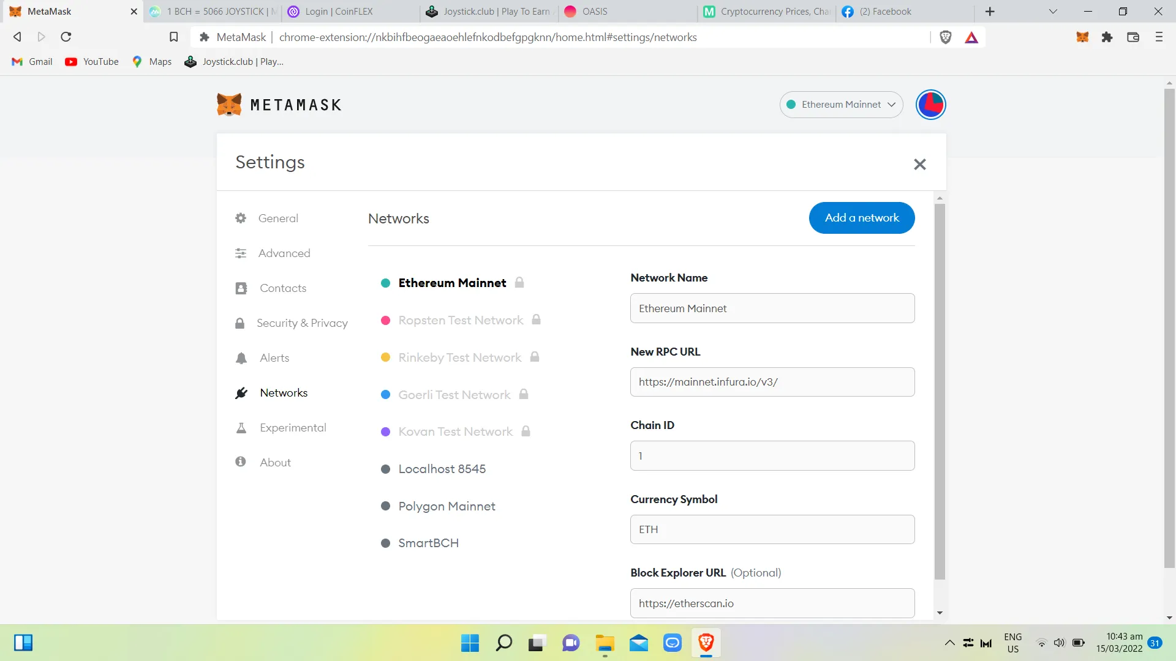This screenshot has width=1176, height=661.
Task: Switch to the Cryptocurrency Prices tab
Action: coord(767,12)
